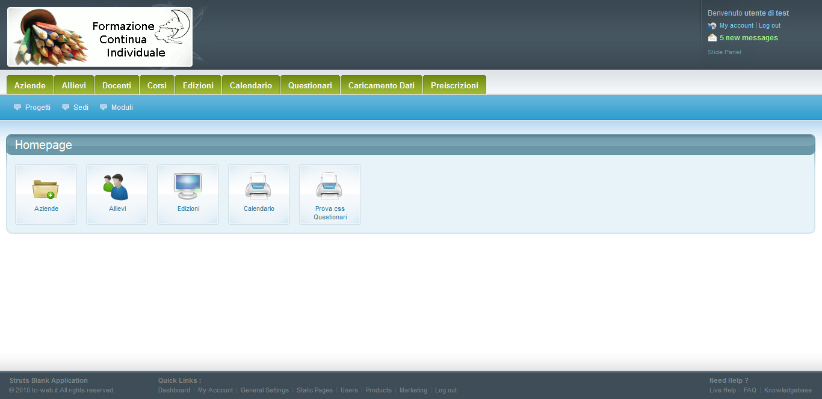The height and width of the screenshot is (399, 822).
Task: Switch to the Calendario tab
Action: [x=251, y=85]
